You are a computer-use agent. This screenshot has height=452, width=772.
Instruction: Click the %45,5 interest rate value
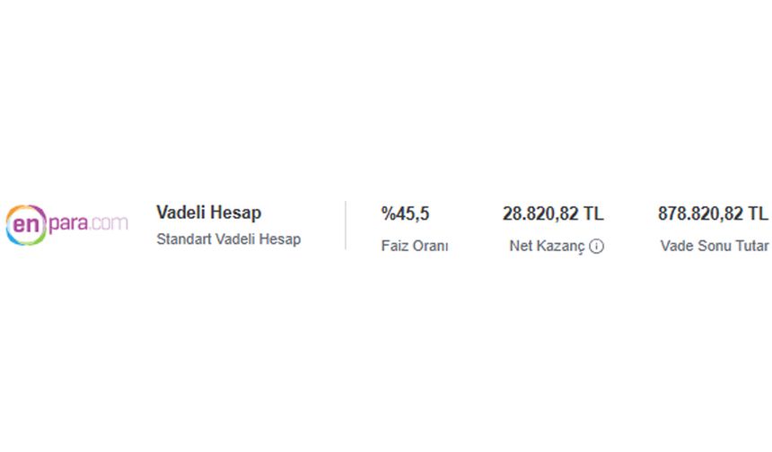[x=405, y=213]
